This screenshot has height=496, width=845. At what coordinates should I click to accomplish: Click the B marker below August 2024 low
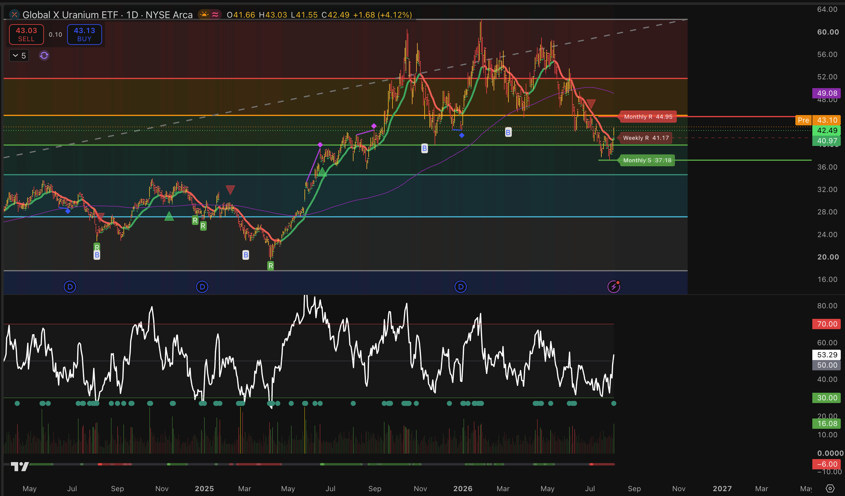click(97, 255)
